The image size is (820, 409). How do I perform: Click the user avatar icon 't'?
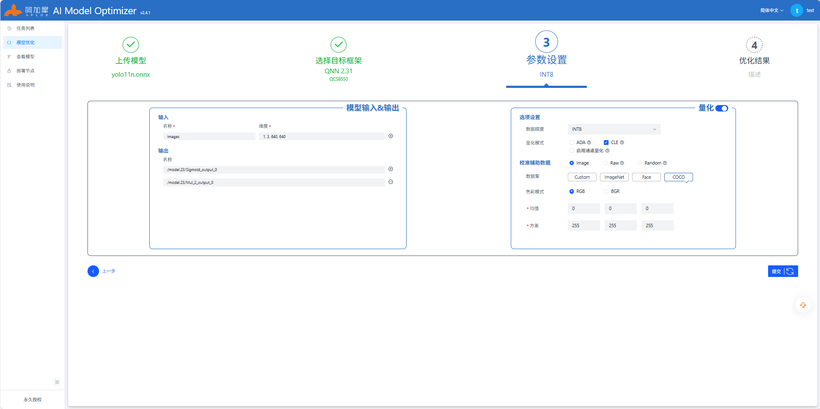(796, 11)
